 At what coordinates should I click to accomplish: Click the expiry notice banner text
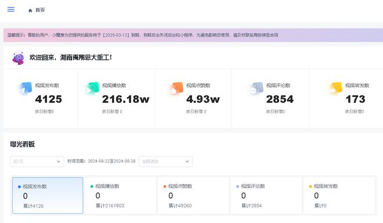tap(143, 35)
